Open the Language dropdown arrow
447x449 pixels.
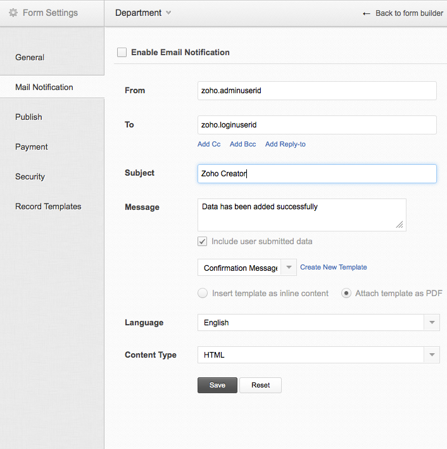click(x=431, y=323)
